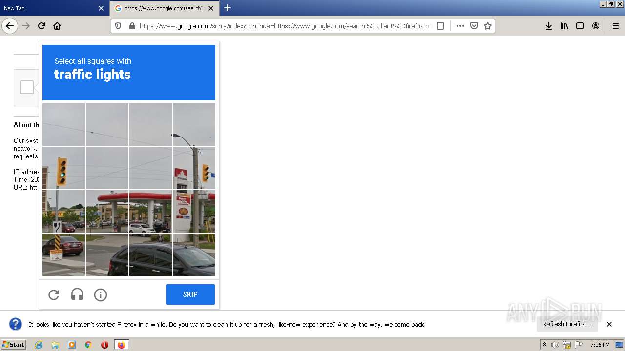Open media player from taskbar
Viewport: 625px width, 351px height.
[72, 345]
